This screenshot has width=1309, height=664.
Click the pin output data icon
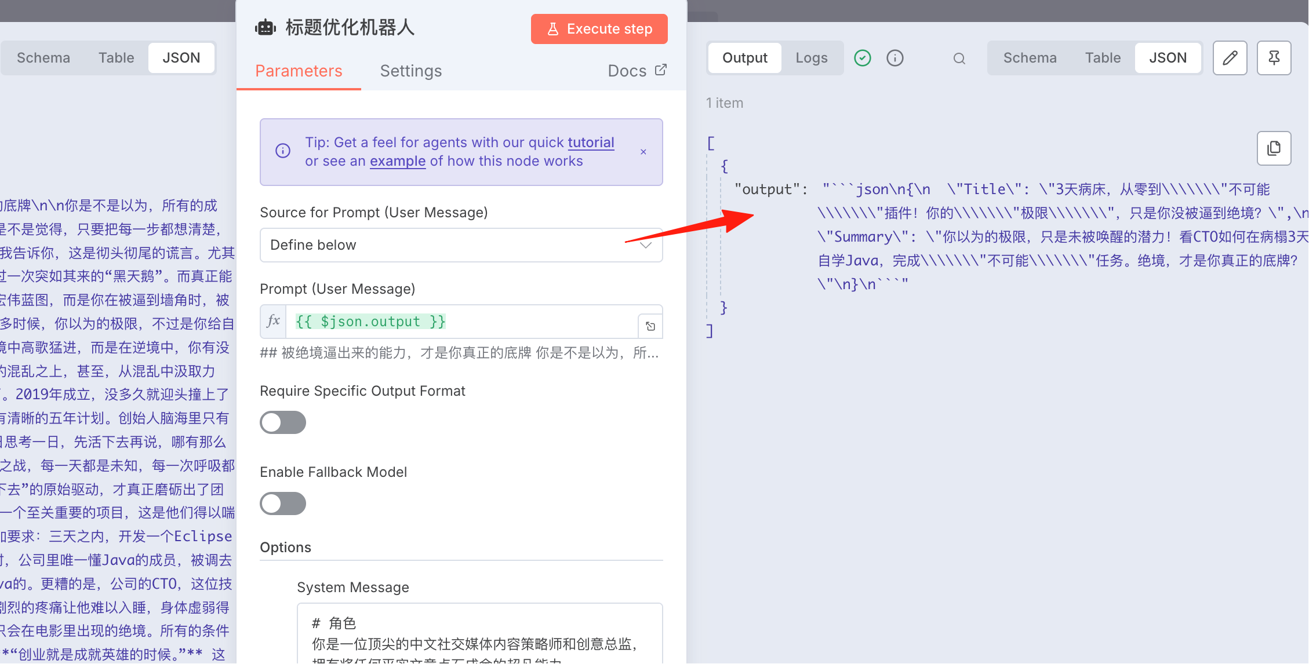point(1274,58)
